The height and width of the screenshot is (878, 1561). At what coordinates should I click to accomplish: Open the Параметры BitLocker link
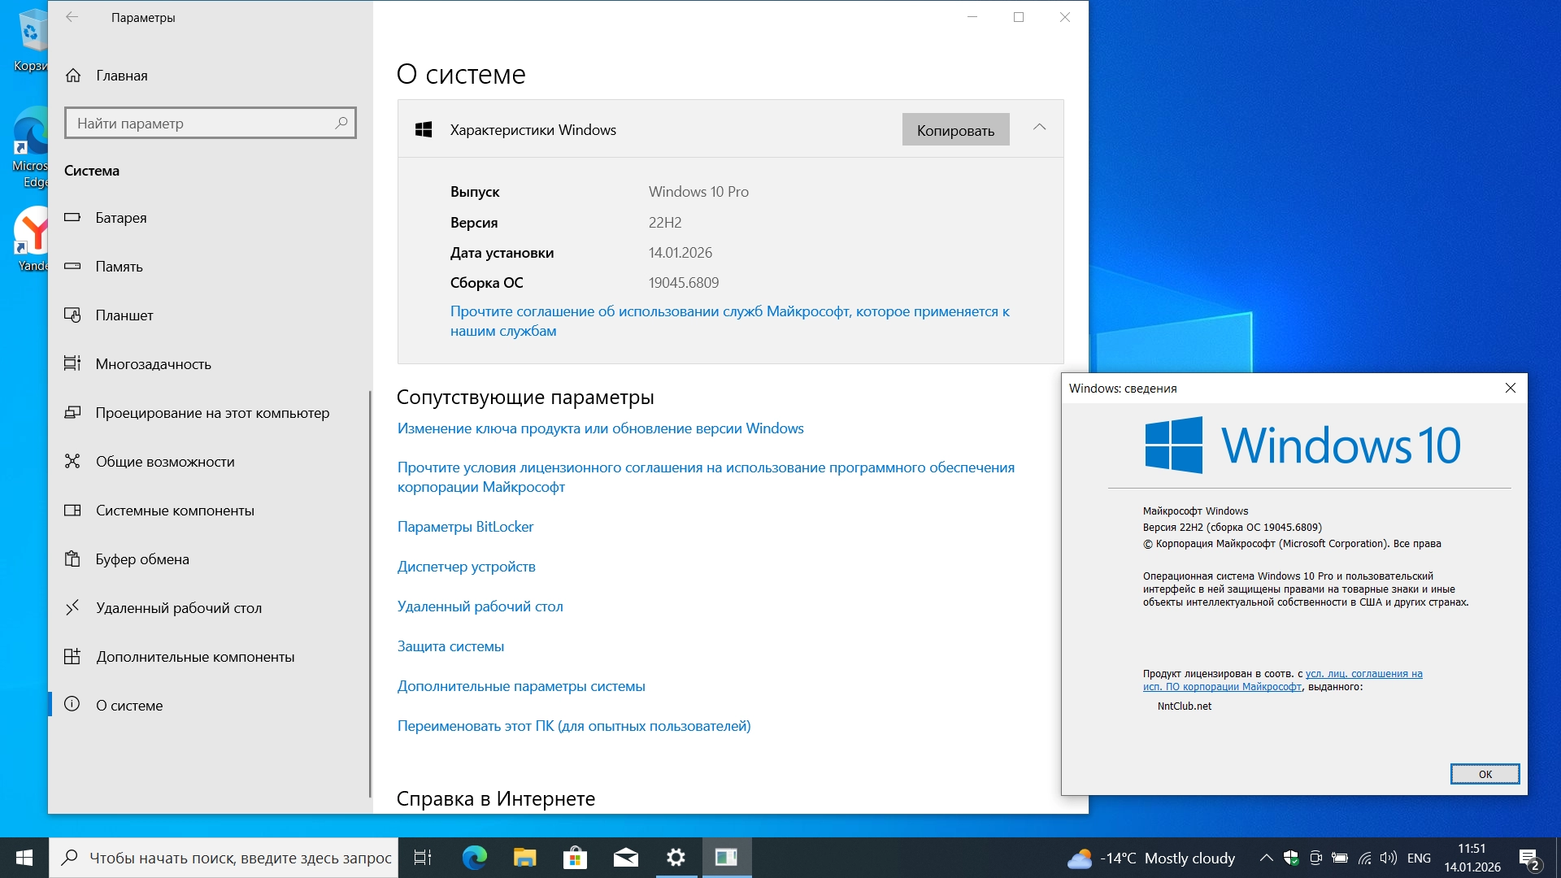coord(465,527)
